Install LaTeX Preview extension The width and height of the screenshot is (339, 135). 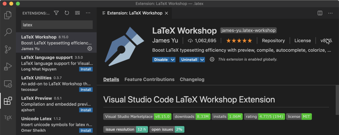tap(86, 110)
